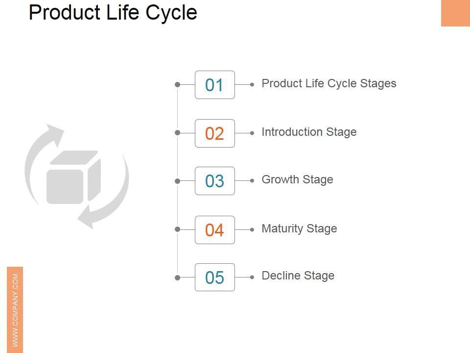
Task: Select the Growth Stage text
Action: (297, 179)
